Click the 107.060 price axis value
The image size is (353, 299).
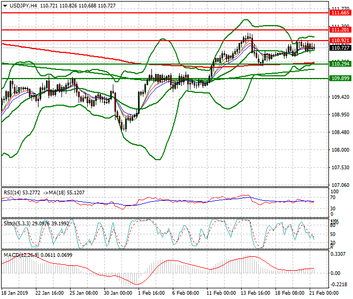pyautogui.click(x=340, y=185)
